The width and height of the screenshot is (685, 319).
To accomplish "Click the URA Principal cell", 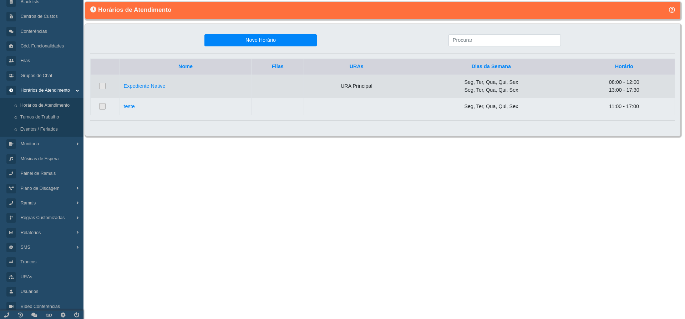I will (x=356, y=86).
